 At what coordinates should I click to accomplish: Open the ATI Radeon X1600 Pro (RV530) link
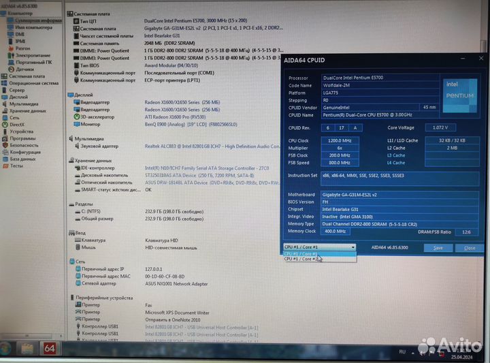175,117
